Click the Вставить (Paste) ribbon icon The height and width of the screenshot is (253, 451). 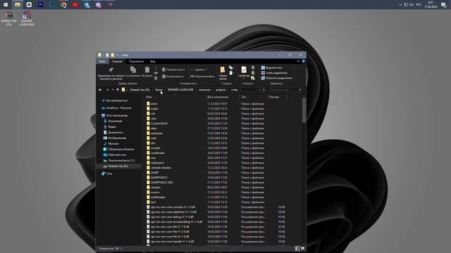pos(147,72)
